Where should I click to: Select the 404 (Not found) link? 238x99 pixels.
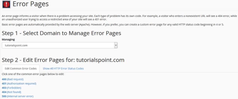click(11, 92)
